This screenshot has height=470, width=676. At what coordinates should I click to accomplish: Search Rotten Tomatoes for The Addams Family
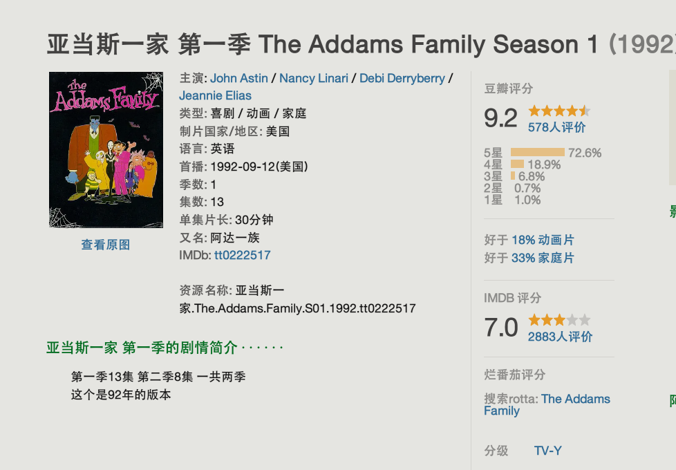pyautogui.click(x=547, y=404)
